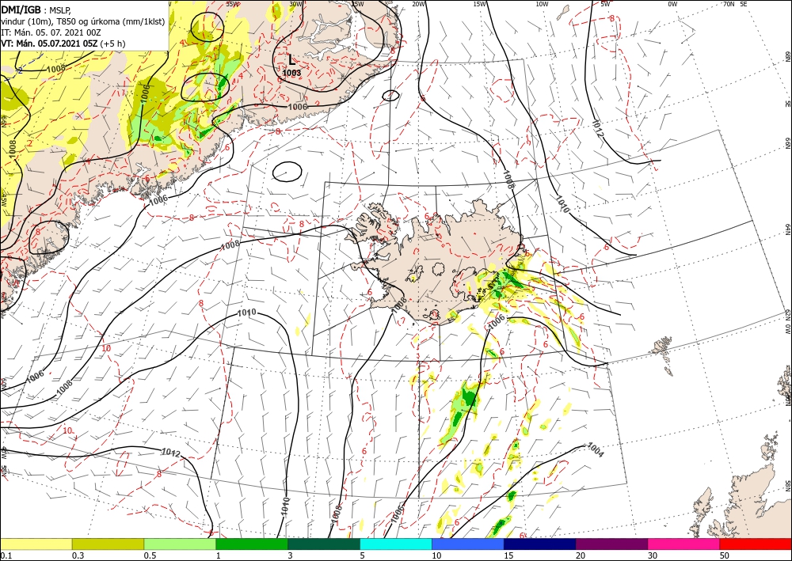This screenshot has height=561, width=792.
Task: Click the 'IT: Mán. 05. 07. 2021 00Z' line
Action: tap(51, 32)
